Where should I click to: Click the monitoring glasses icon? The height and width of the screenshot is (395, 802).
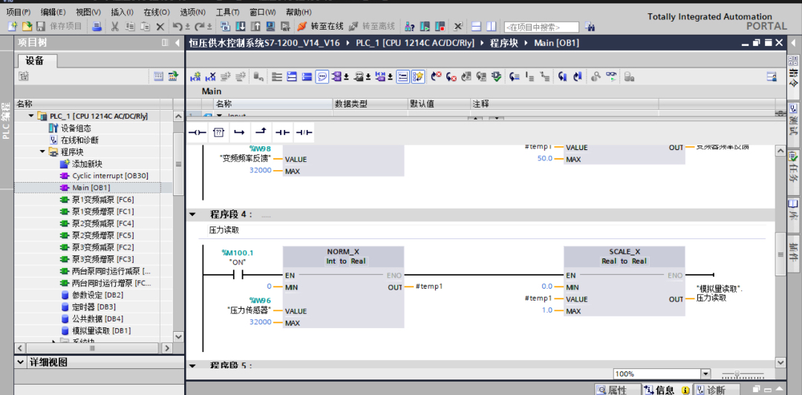tap(611, 76)
